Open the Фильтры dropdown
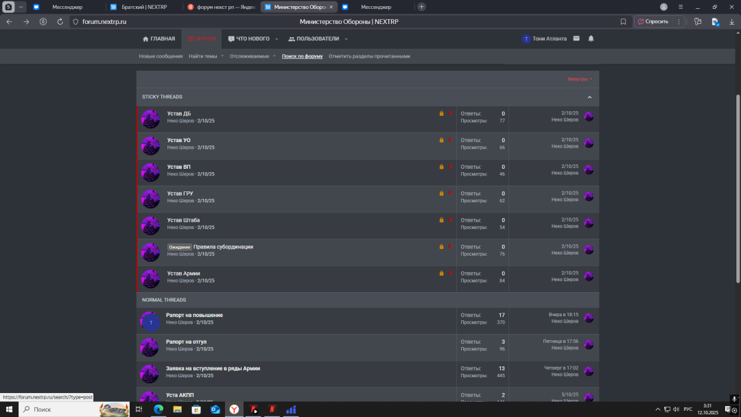Viewport: 741px width, 417px height. click(579, 79)
